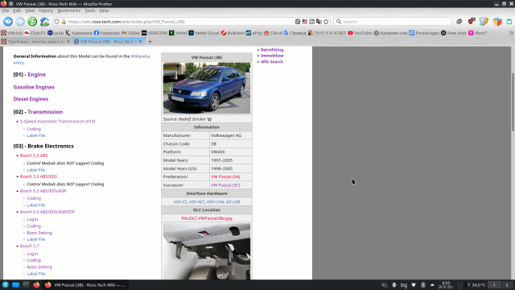Open the VWclub bookmark
This screenshot has height=290, width=515.
tap(12, 33)
